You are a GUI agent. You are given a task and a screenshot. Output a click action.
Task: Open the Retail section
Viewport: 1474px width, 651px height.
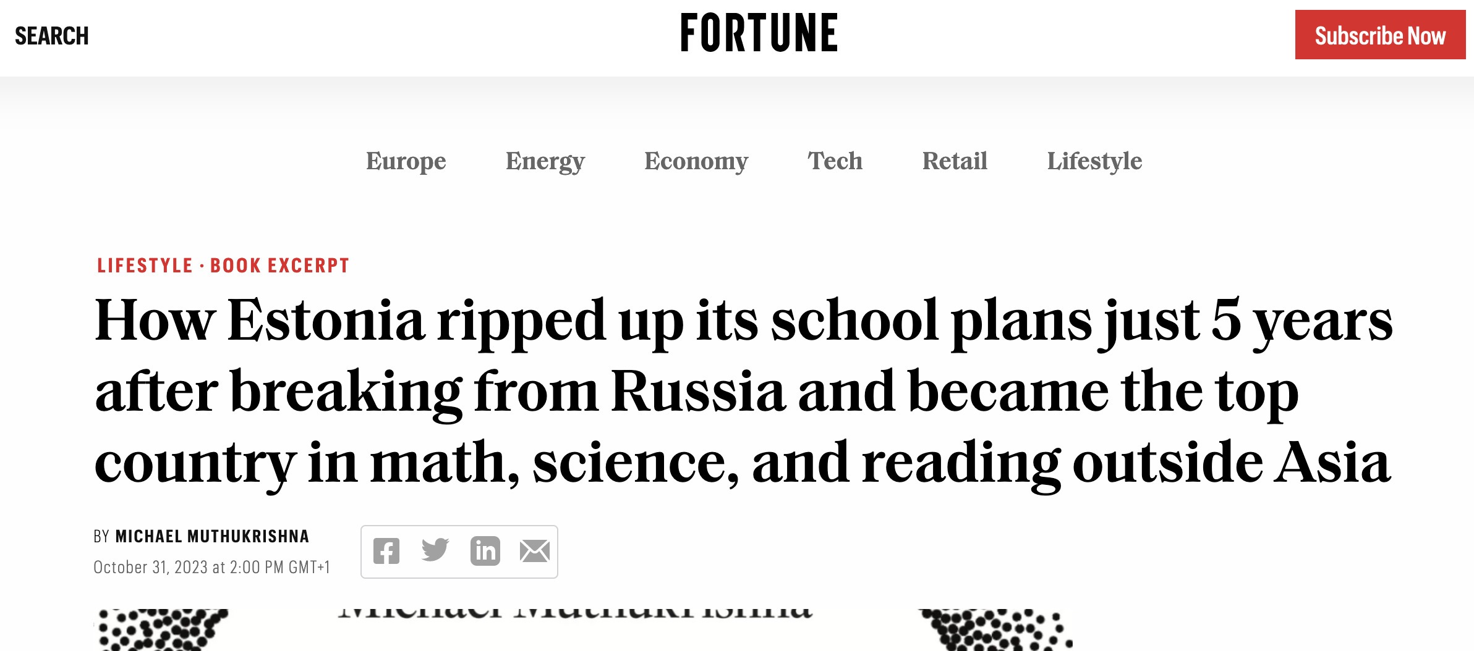955,161
